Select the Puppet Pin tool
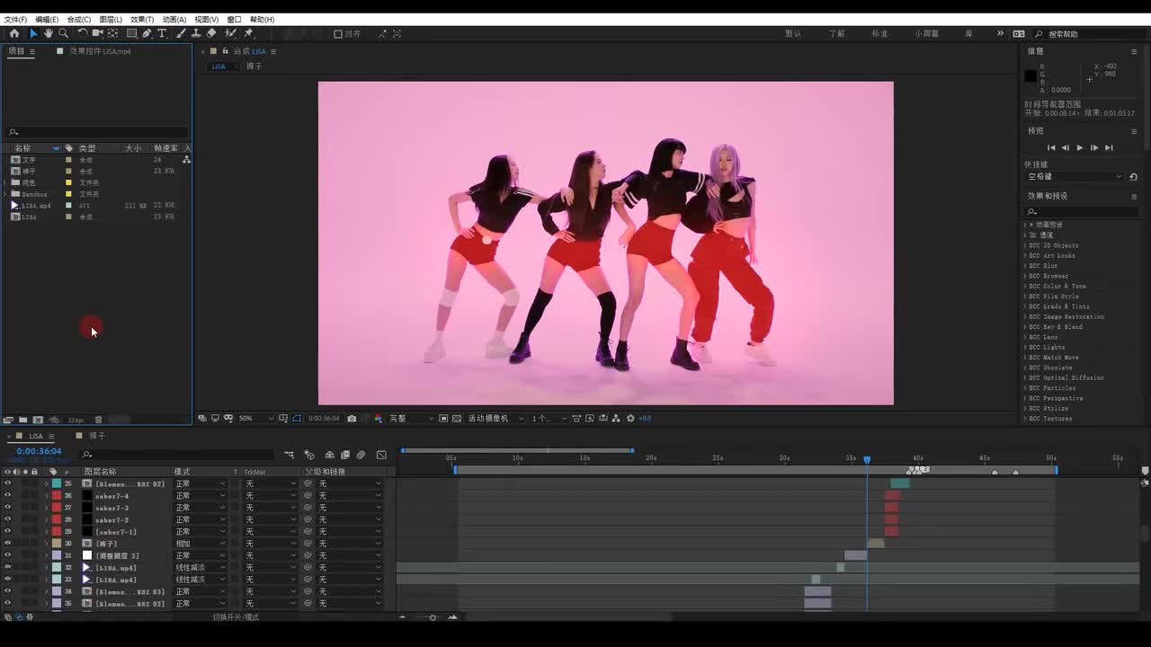The height and width of the screenshot is (647, 1151). tap(249, 33)
